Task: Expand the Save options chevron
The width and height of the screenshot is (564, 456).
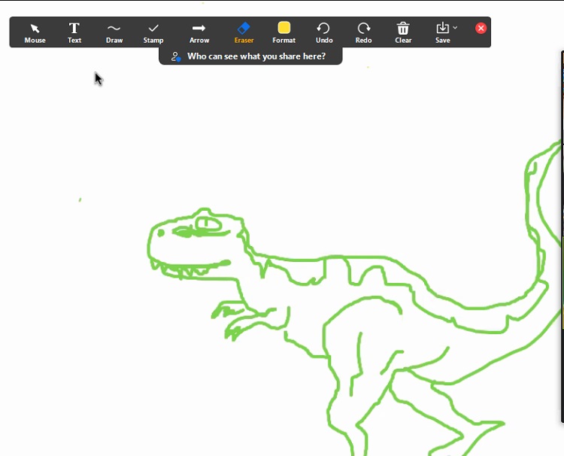Action: click(456, 27)
